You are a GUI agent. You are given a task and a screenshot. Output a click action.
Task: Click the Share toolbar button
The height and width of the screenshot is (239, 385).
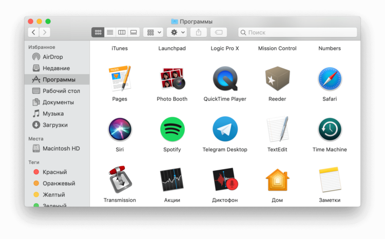pyautogui.click(x=198, y=32)
